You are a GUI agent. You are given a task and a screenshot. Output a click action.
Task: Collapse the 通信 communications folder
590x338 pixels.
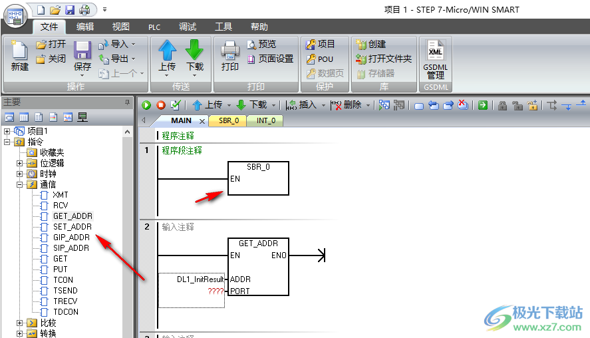(19, 184)
